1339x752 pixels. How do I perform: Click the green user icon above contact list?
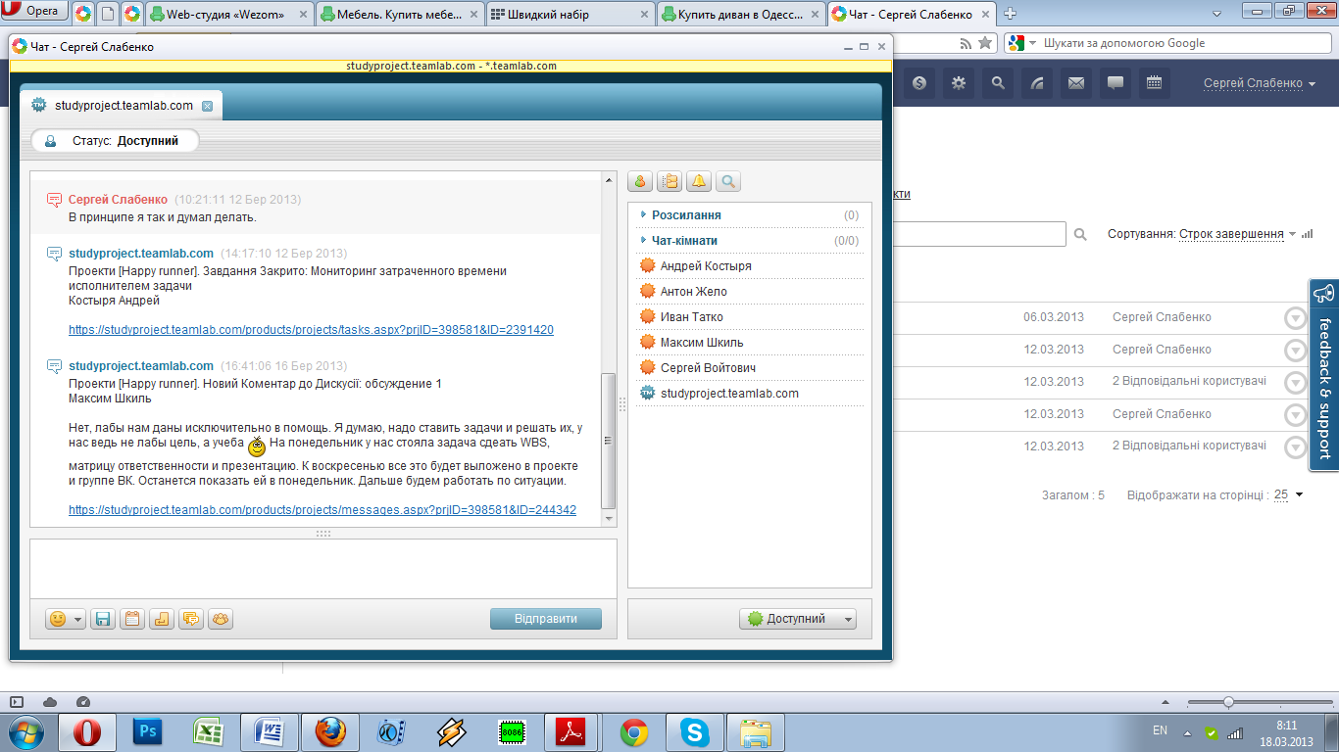coord(640,181)
